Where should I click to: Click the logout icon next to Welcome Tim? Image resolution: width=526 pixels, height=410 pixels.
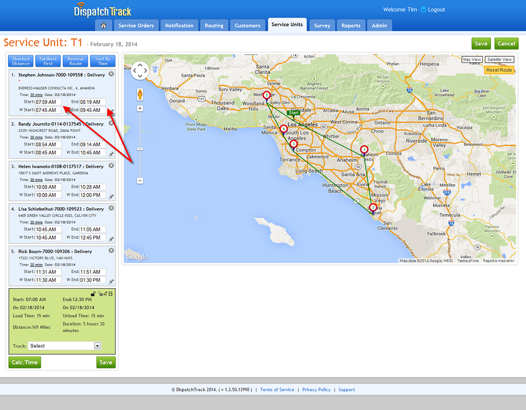click(x=423, y=9)
